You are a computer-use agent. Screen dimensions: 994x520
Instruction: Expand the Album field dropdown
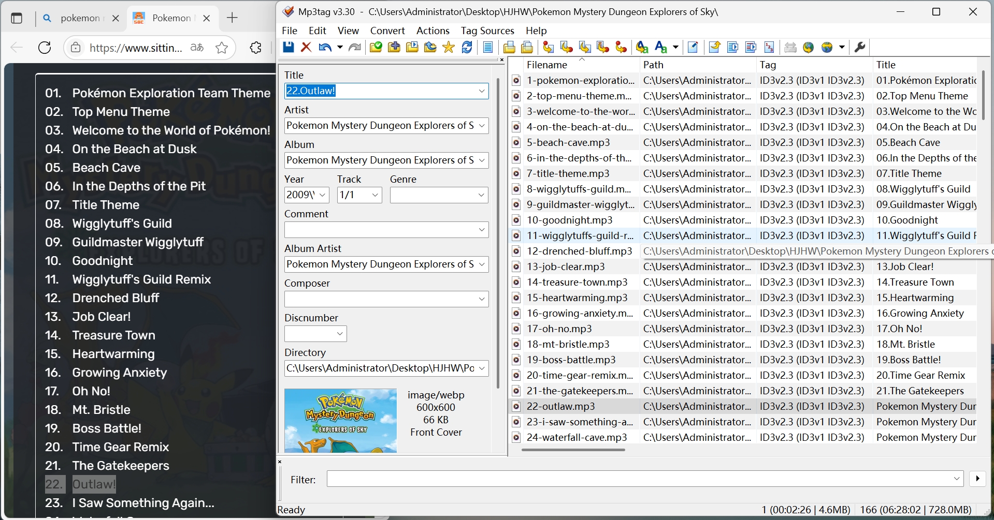tap(482, 160)
